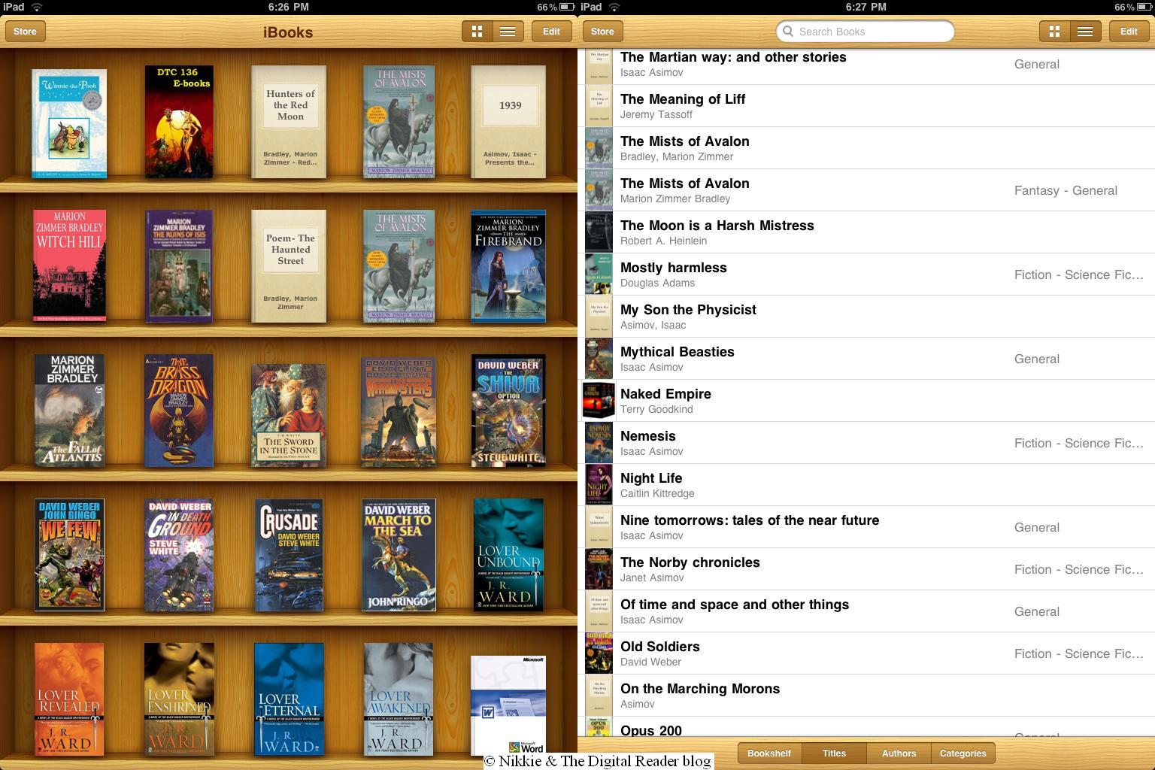Open Mists of Avalon by 'Bradley, Marion Zimmer'
1155x770 pixels.
[x=866, y=148]
